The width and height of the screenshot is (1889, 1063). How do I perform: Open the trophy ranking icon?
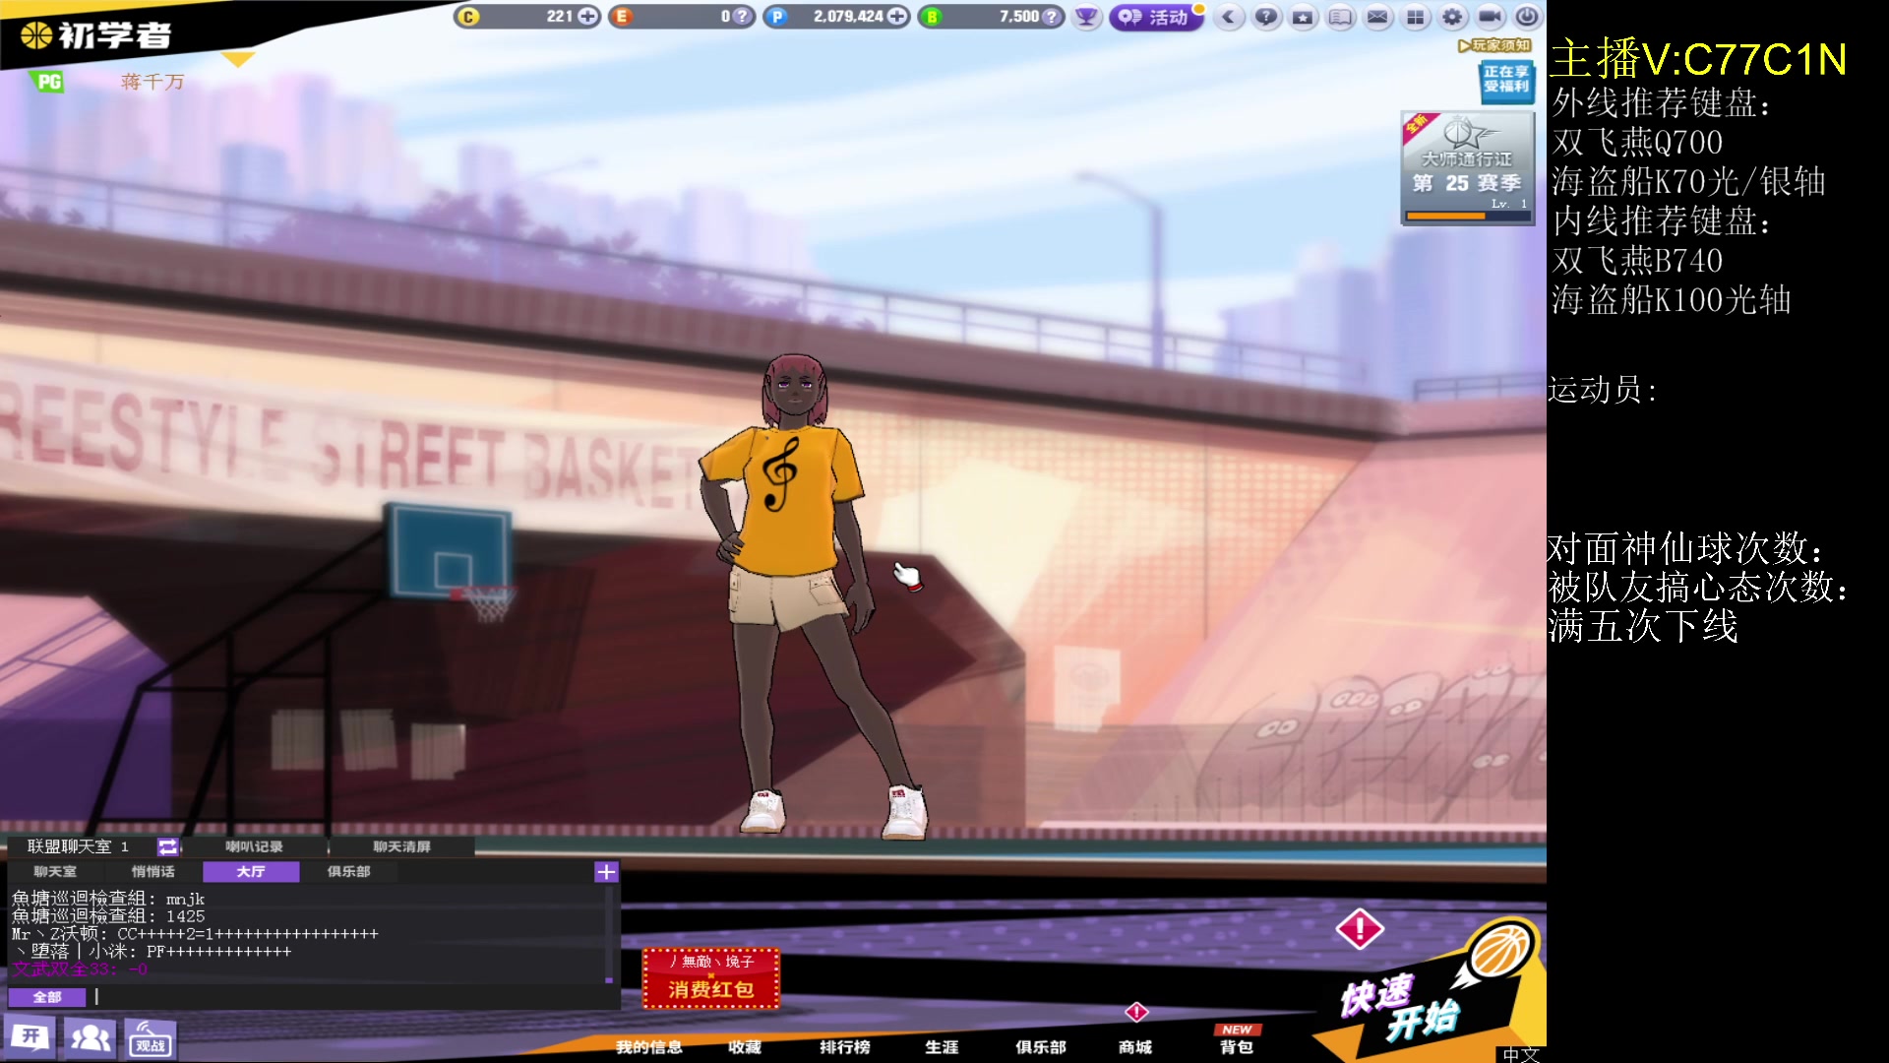pyautogui.click(x=1086, y=17)
